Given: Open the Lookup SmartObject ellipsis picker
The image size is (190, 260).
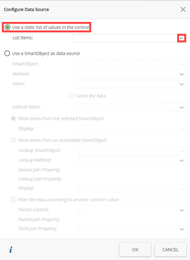Looking at the screenshot, I should (x=181, y=151).
